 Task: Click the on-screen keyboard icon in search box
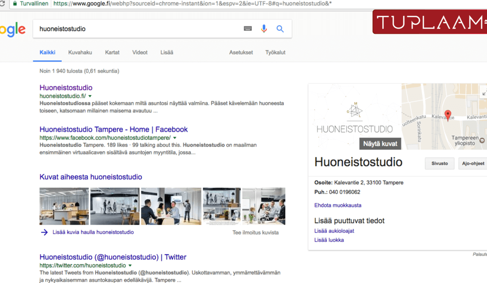[x=248, y=29]
